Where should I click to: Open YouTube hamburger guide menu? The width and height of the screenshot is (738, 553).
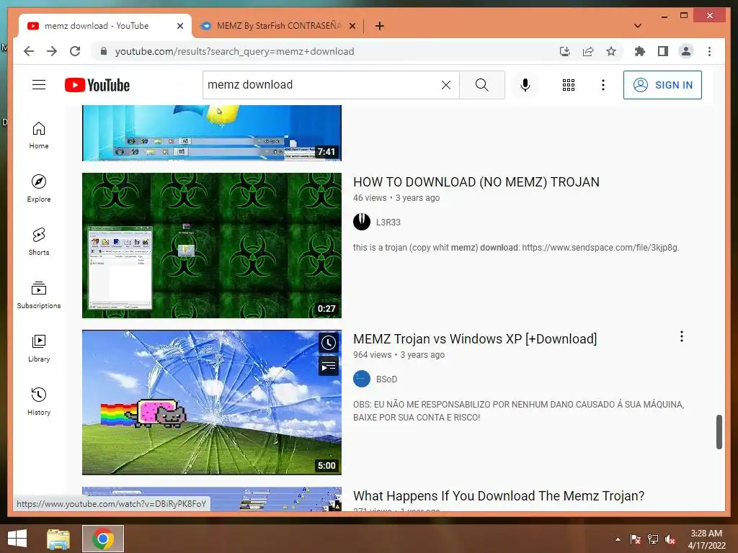pos(39,85)
